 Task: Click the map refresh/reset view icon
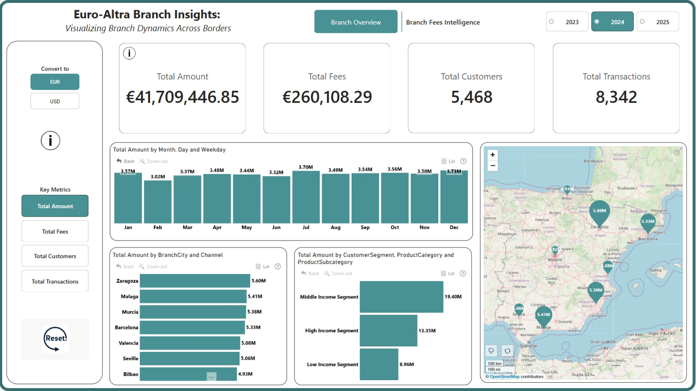coord(507,350)
